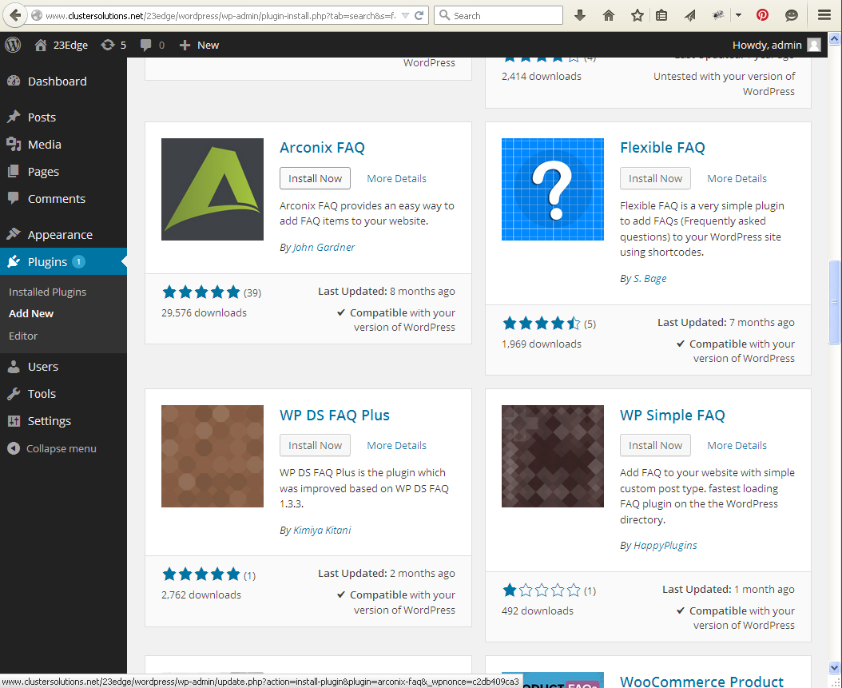842x688 pixels.
Task: View More Details for WP Simple FAQ
Action: (737, 445)
